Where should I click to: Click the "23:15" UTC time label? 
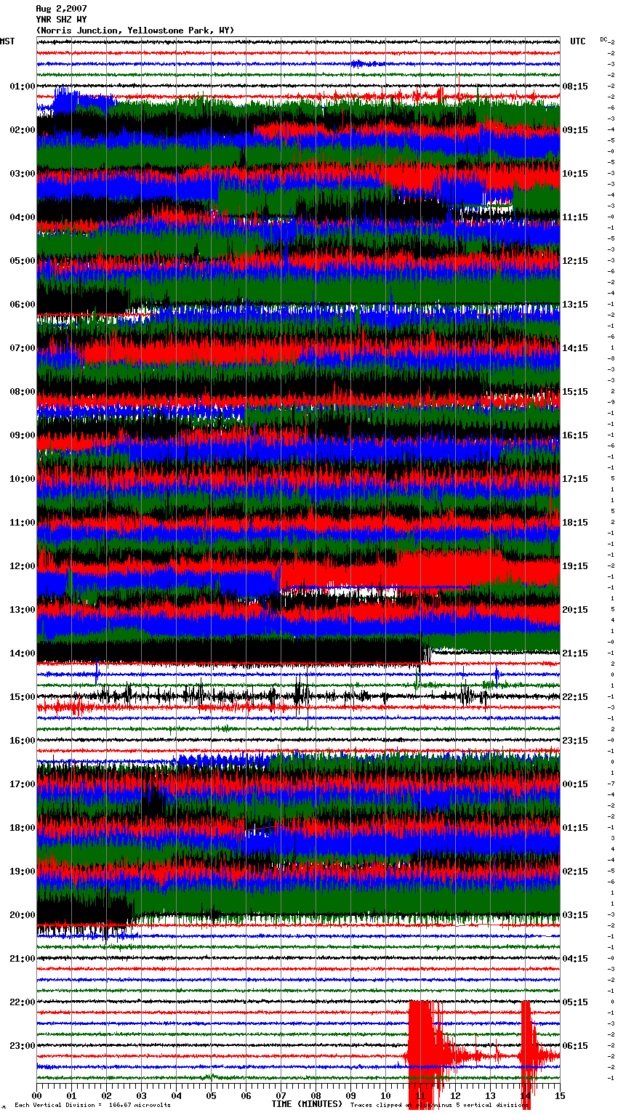(x=575, y=741)
